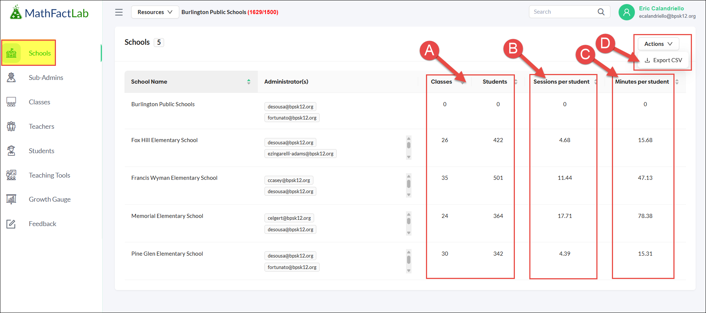Click the Administrator(s) column header
This screenshot has width=706, height=313.
286,82
